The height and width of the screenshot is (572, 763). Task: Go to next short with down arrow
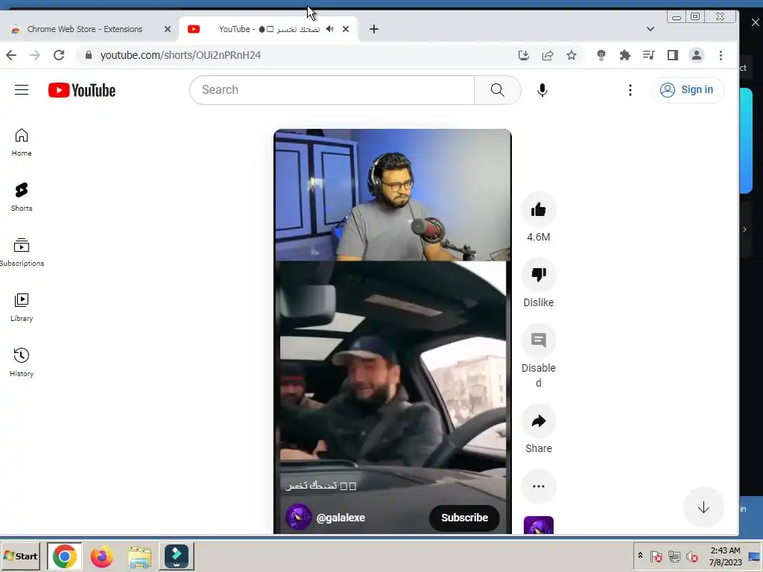click(703, 507)
